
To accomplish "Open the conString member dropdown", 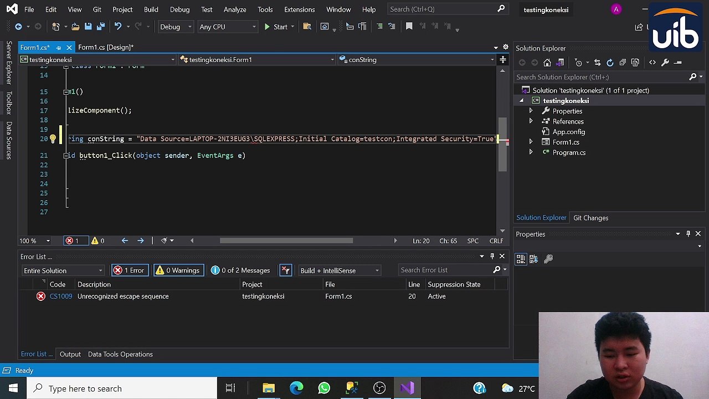I will tap(417, 60).
